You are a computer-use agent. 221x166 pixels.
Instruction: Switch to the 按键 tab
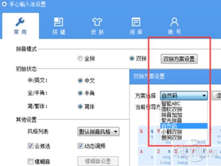tap(59, 26)
